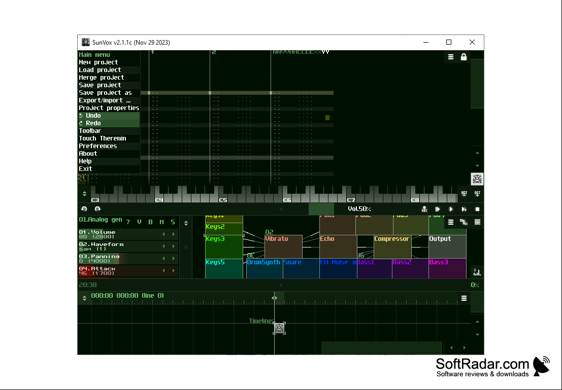Viewport: 562px width, 390px height.
Task: Increase the 01.Volume controller value
Action: [174, 234]
